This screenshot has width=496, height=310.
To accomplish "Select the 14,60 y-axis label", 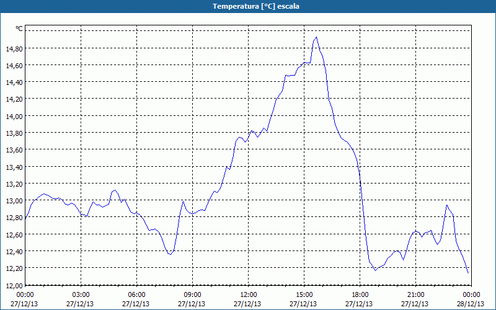I will coord(14,66).
